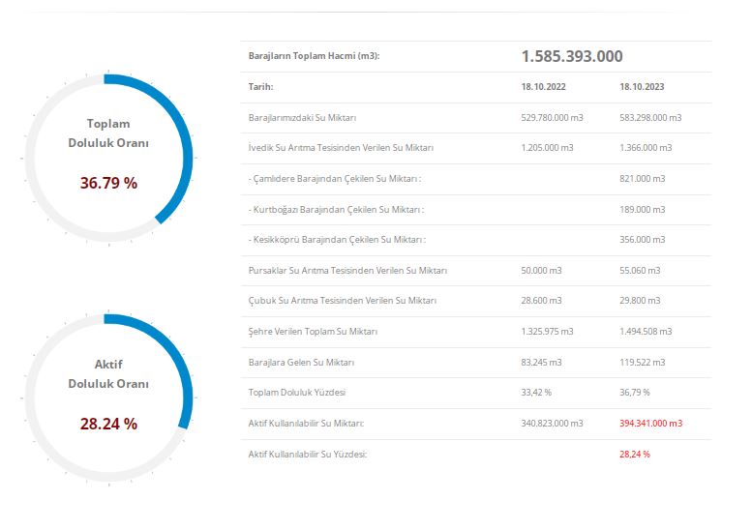Select the Çubuk value 29.800 m3
The image size is (752, 530).
(x=640, y=301)
